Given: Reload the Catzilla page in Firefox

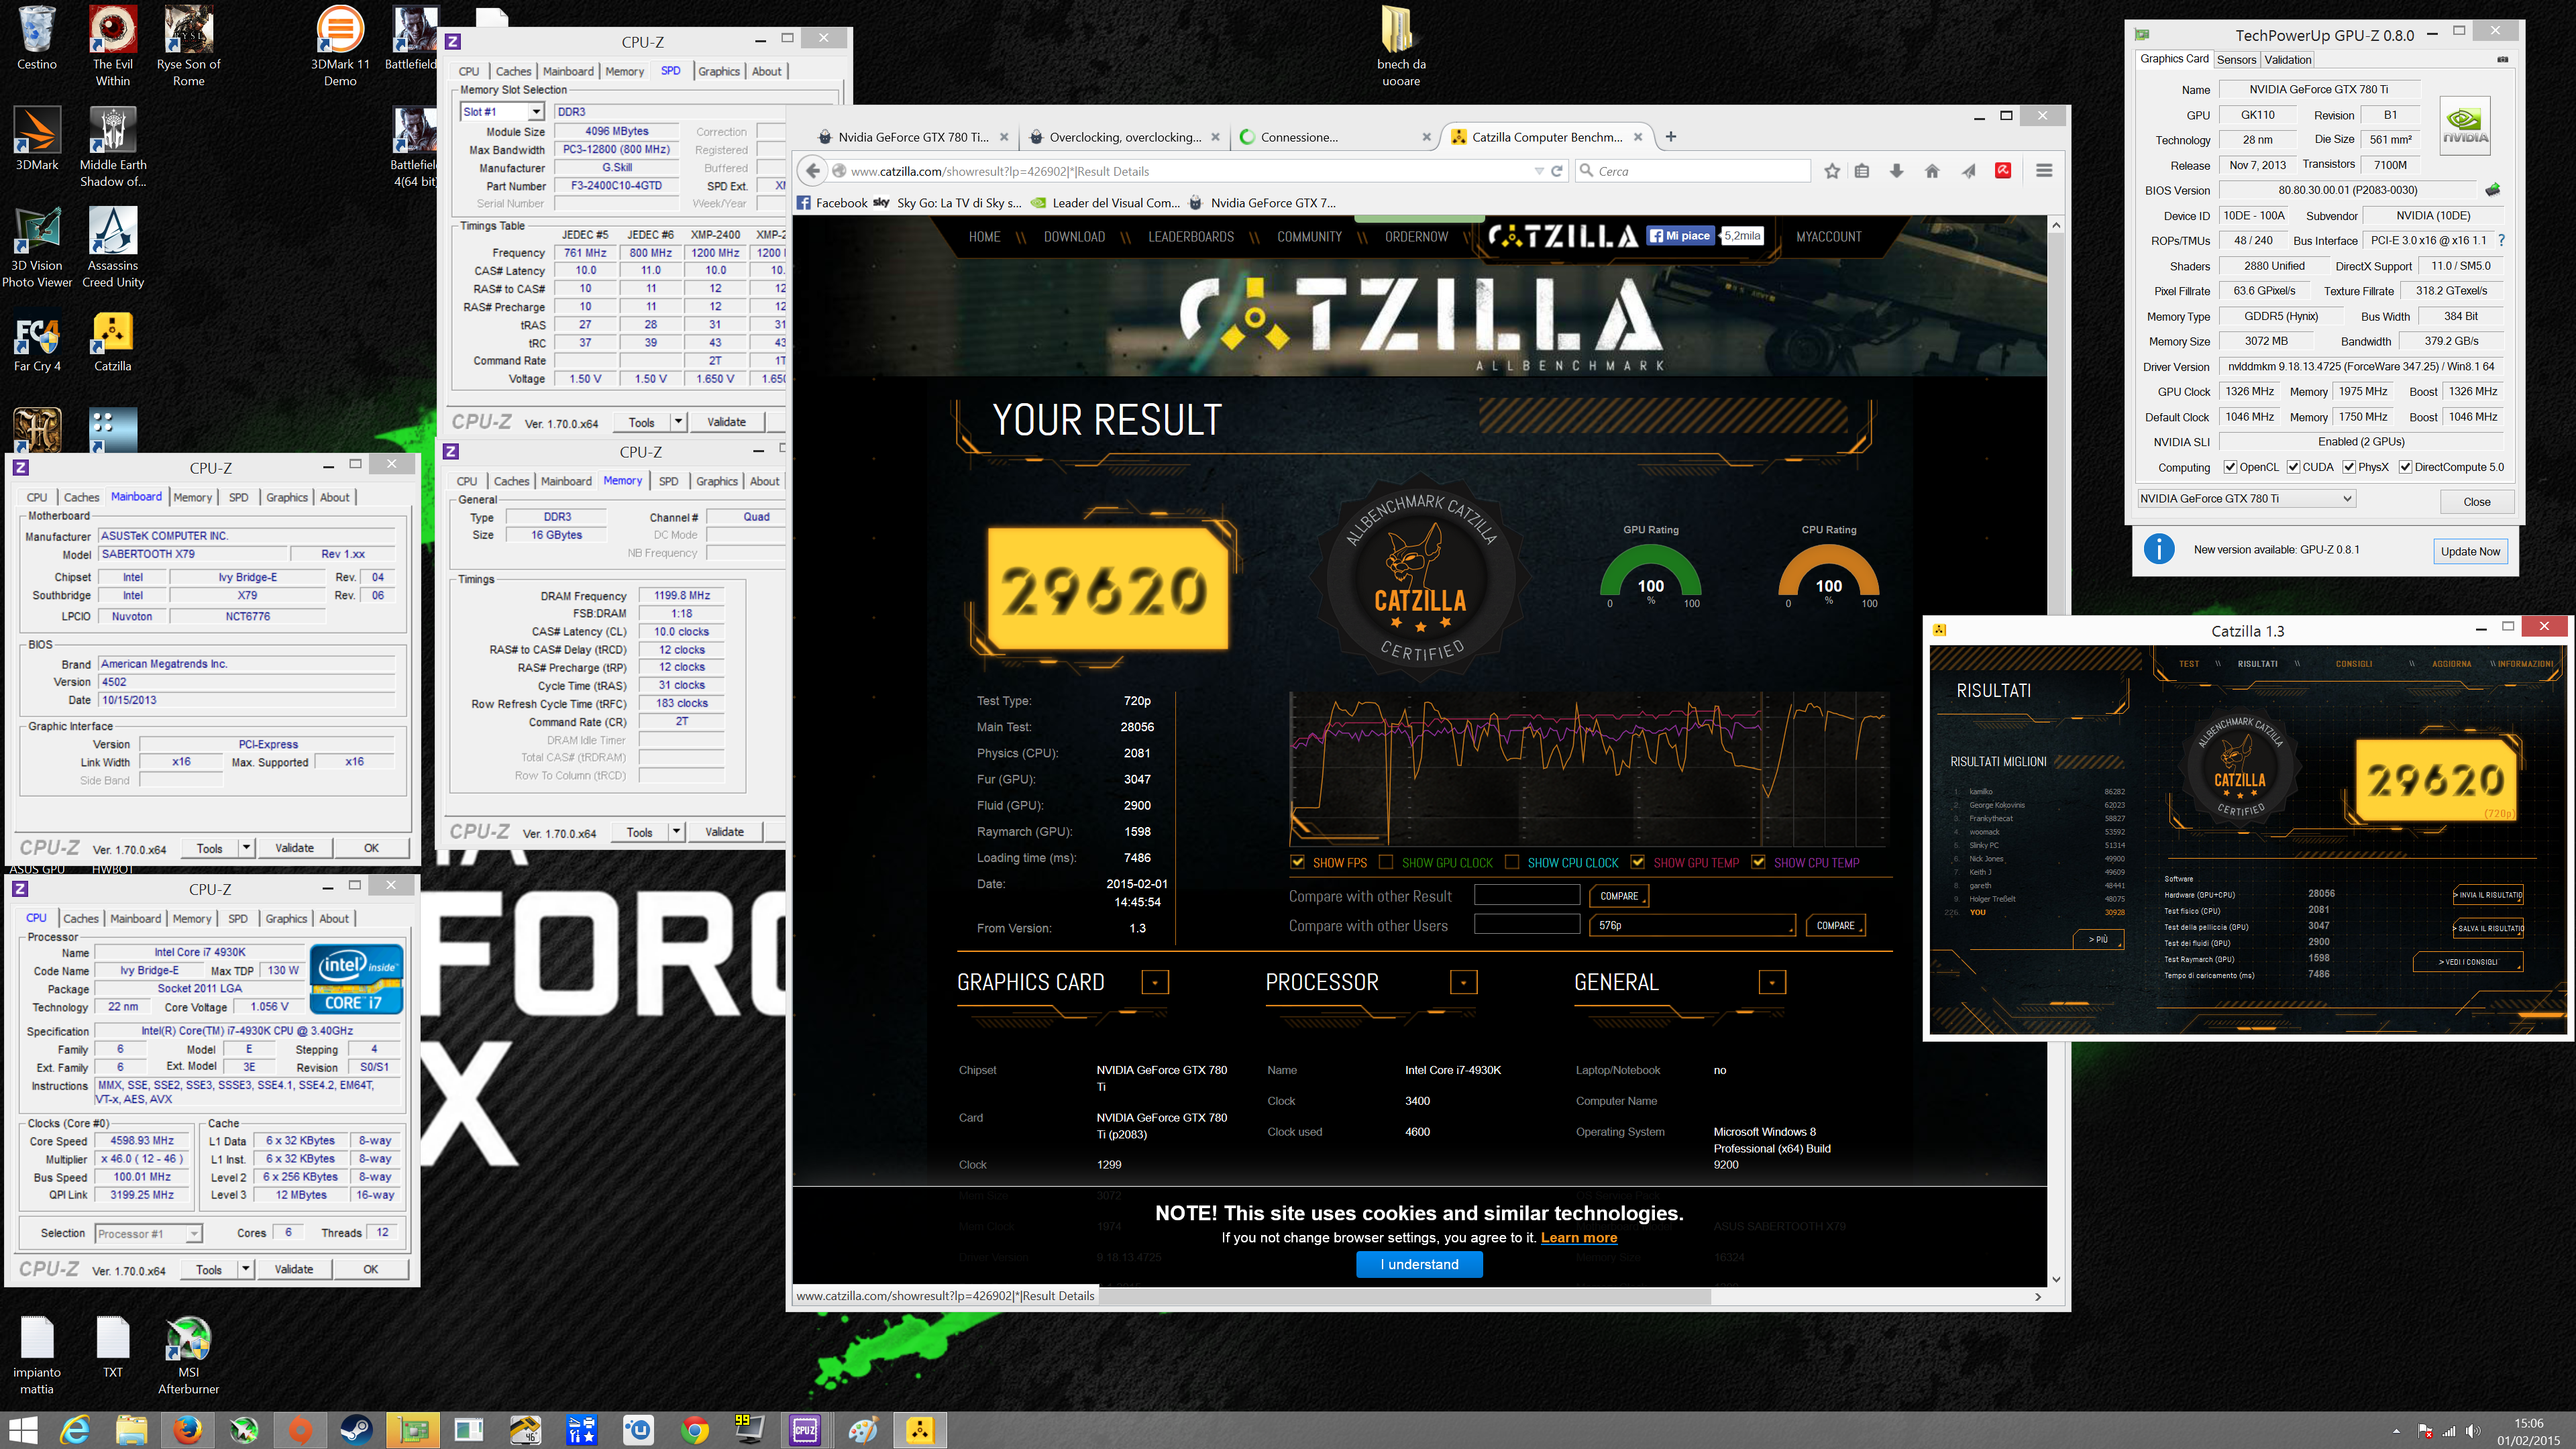Looking at the screenshot, I should pyautogui.click(x=1557, y=171).
